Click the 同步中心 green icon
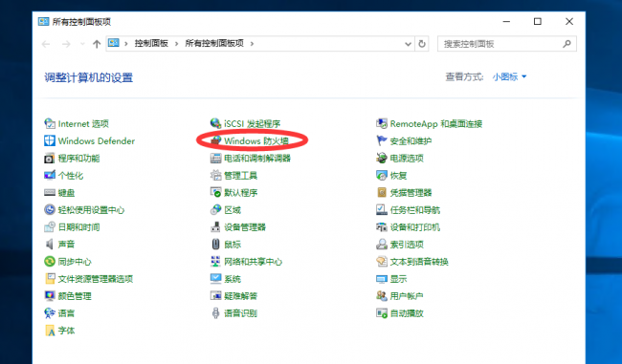The width and height of the screenshot is (622, 364). point(50,262)
